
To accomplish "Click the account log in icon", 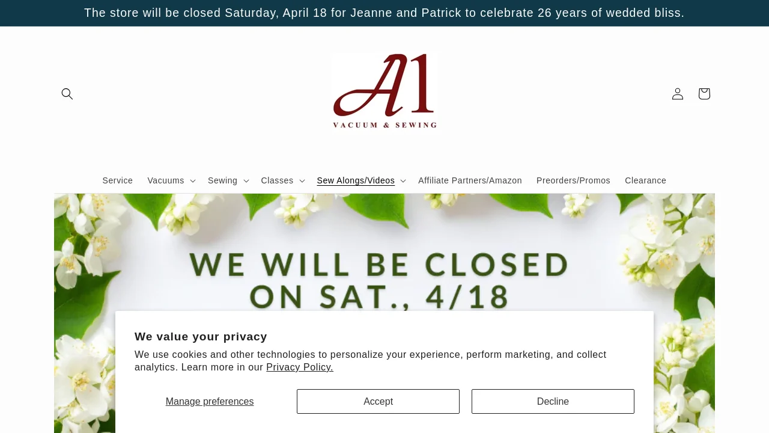I will click(x=678, y=94).
